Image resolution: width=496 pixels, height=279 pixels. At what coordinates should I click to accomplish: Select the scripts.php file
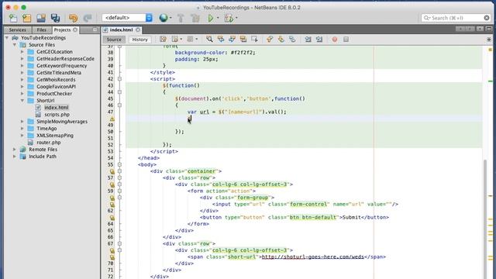(x=57, y=115)
